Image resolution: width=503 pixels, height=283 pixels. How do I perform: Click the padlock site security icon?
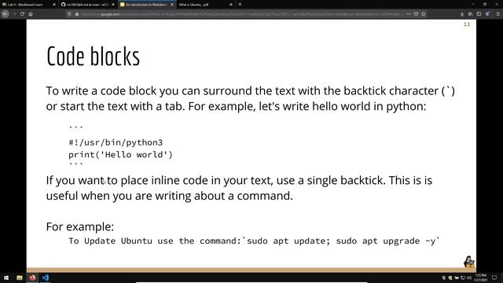click(77, 14)
